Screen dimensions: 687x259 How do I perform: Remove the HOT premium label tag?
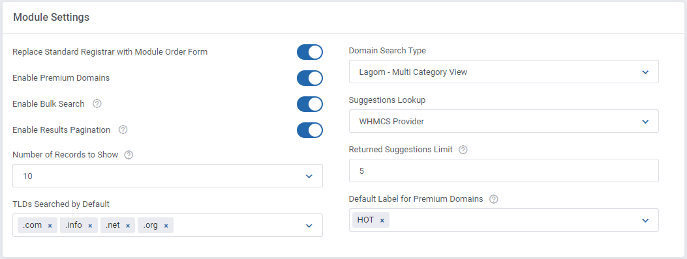(382, 221)
